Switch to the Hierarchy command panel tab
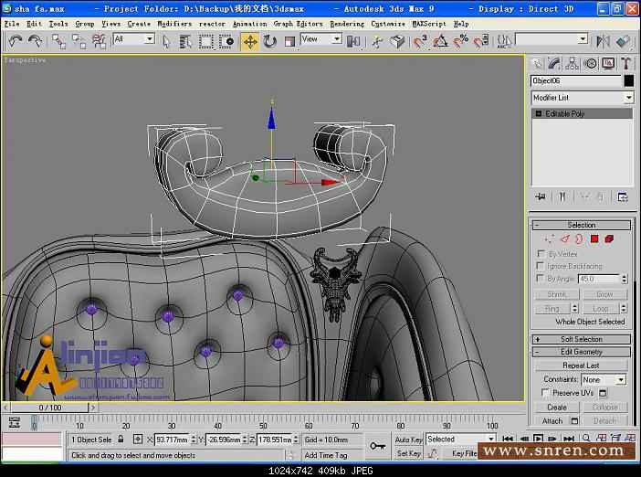Viewport: 641px width, 477px height. tap(572, 64)
